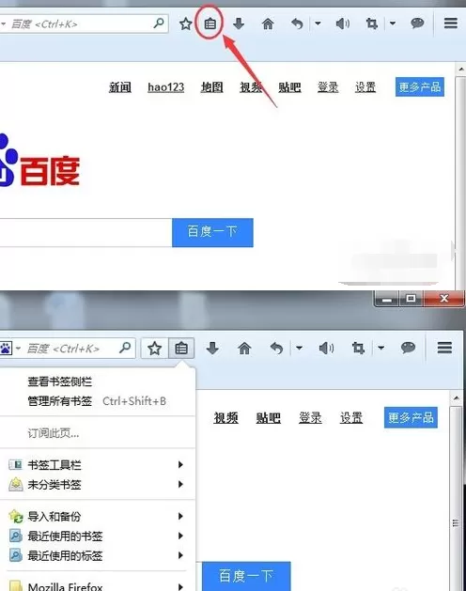The height and width of the screenshot is (591, 466).
Task: Expand crop tool dropdown arrow in upper window
Action: click(393, 23)
